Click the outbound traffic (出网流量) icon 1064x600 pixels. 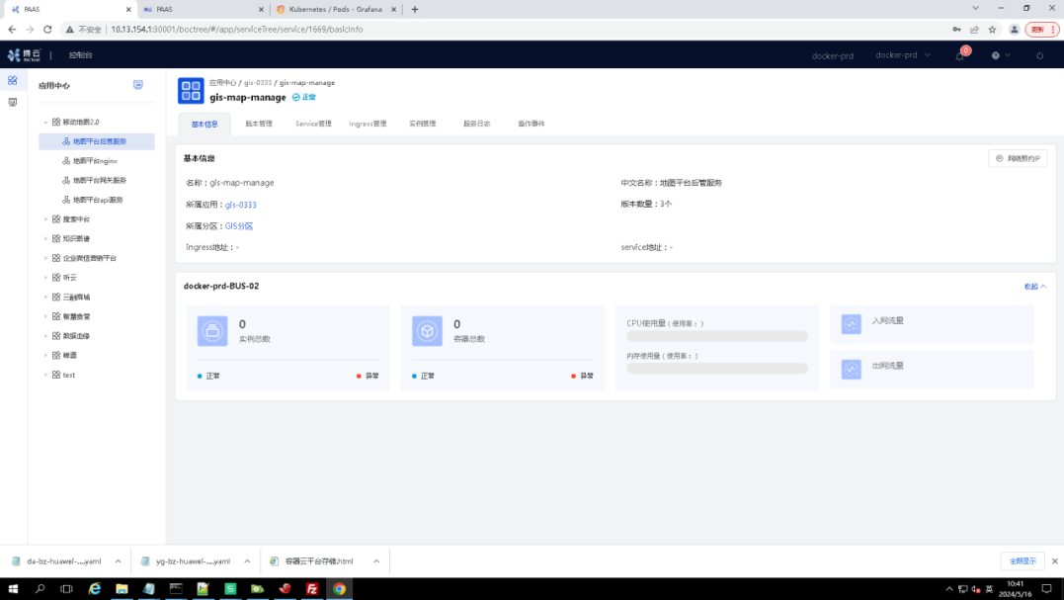tap(851, 370)
